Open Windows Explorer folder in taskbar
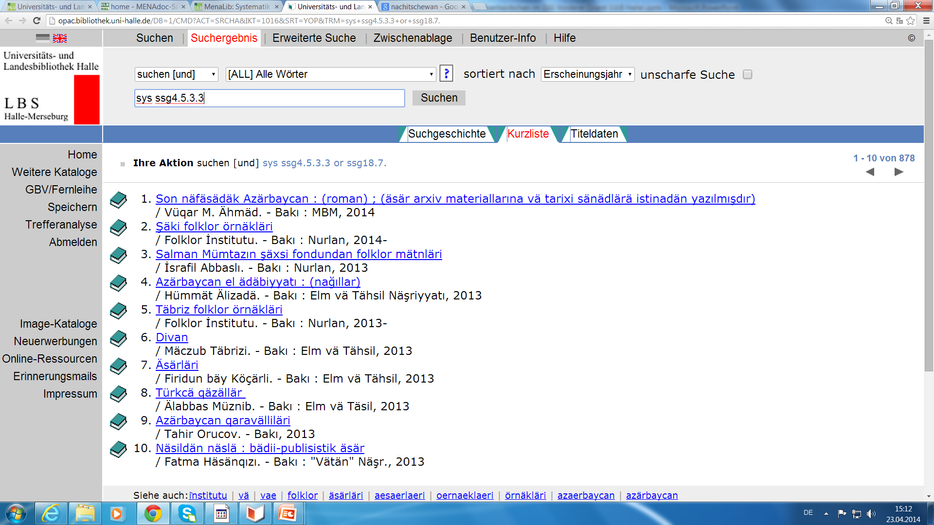This screenshot has height=525, width=934. [x=85, y=513]
